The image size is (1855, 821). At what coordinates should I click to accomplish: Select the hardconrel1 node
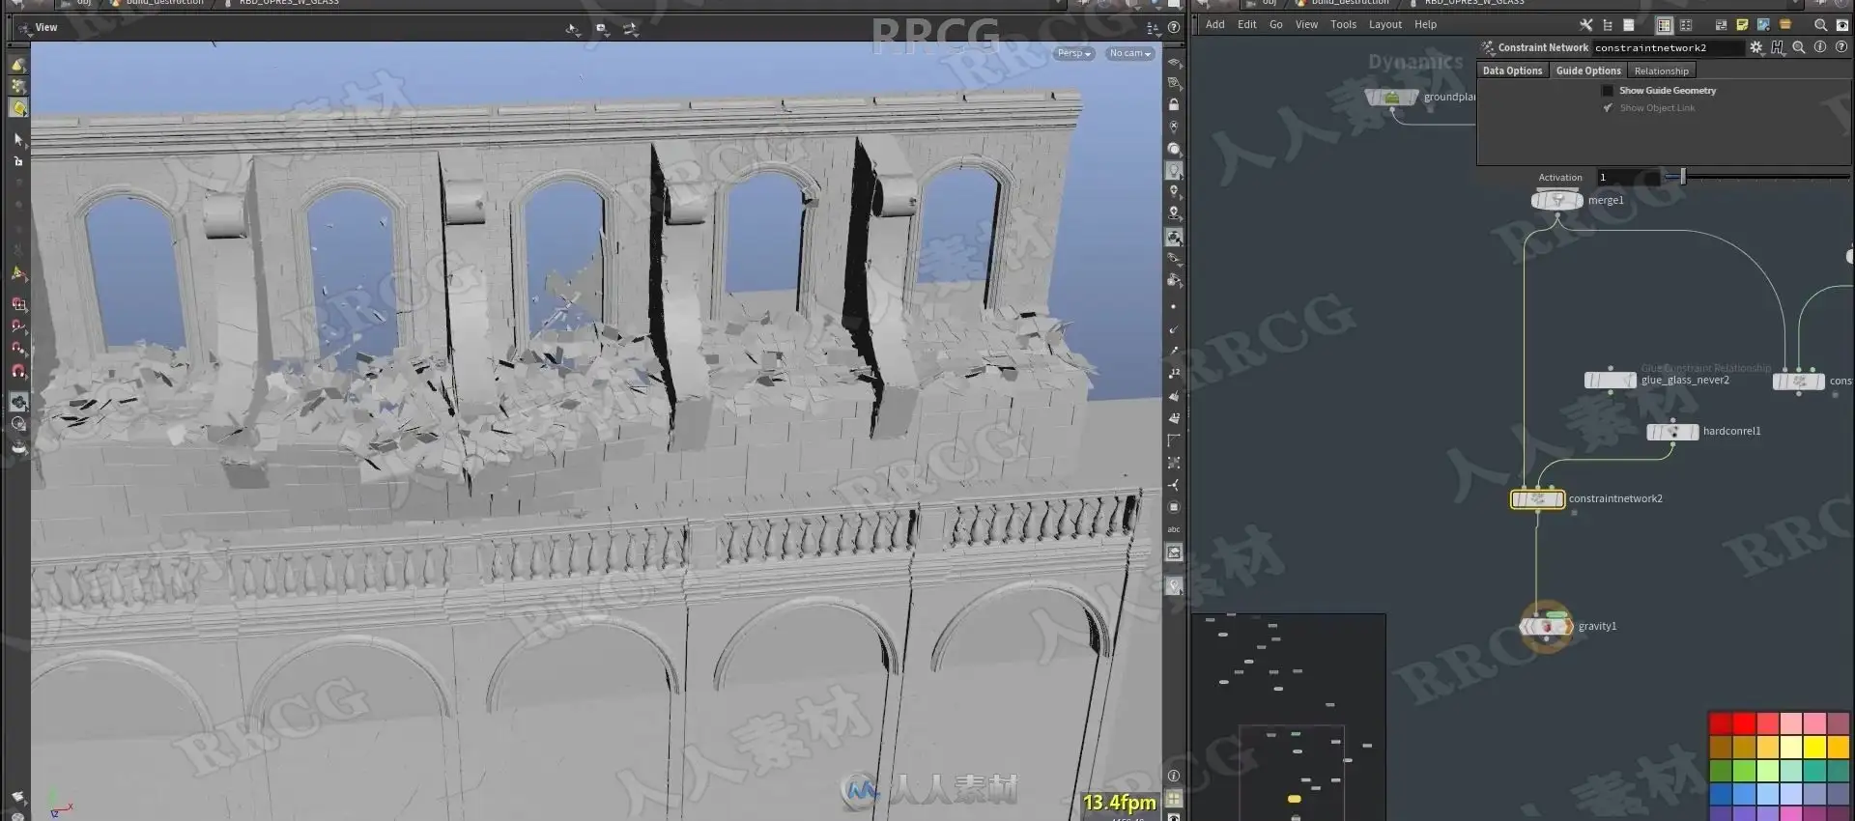pos(1672,432)
